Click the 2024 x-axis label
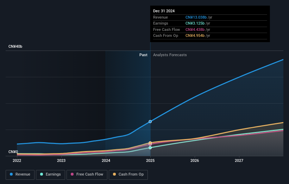Screen dimensions: 289x184 [106, 160]
